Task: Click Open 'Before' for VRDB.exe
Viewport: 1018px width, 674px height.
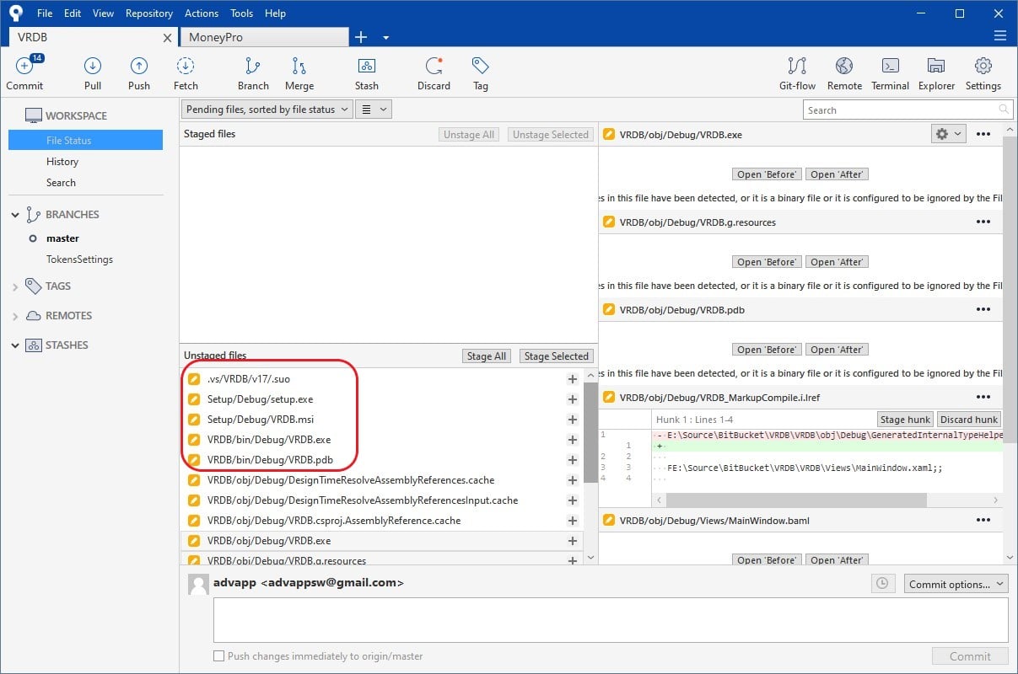Action: (766, 174)
